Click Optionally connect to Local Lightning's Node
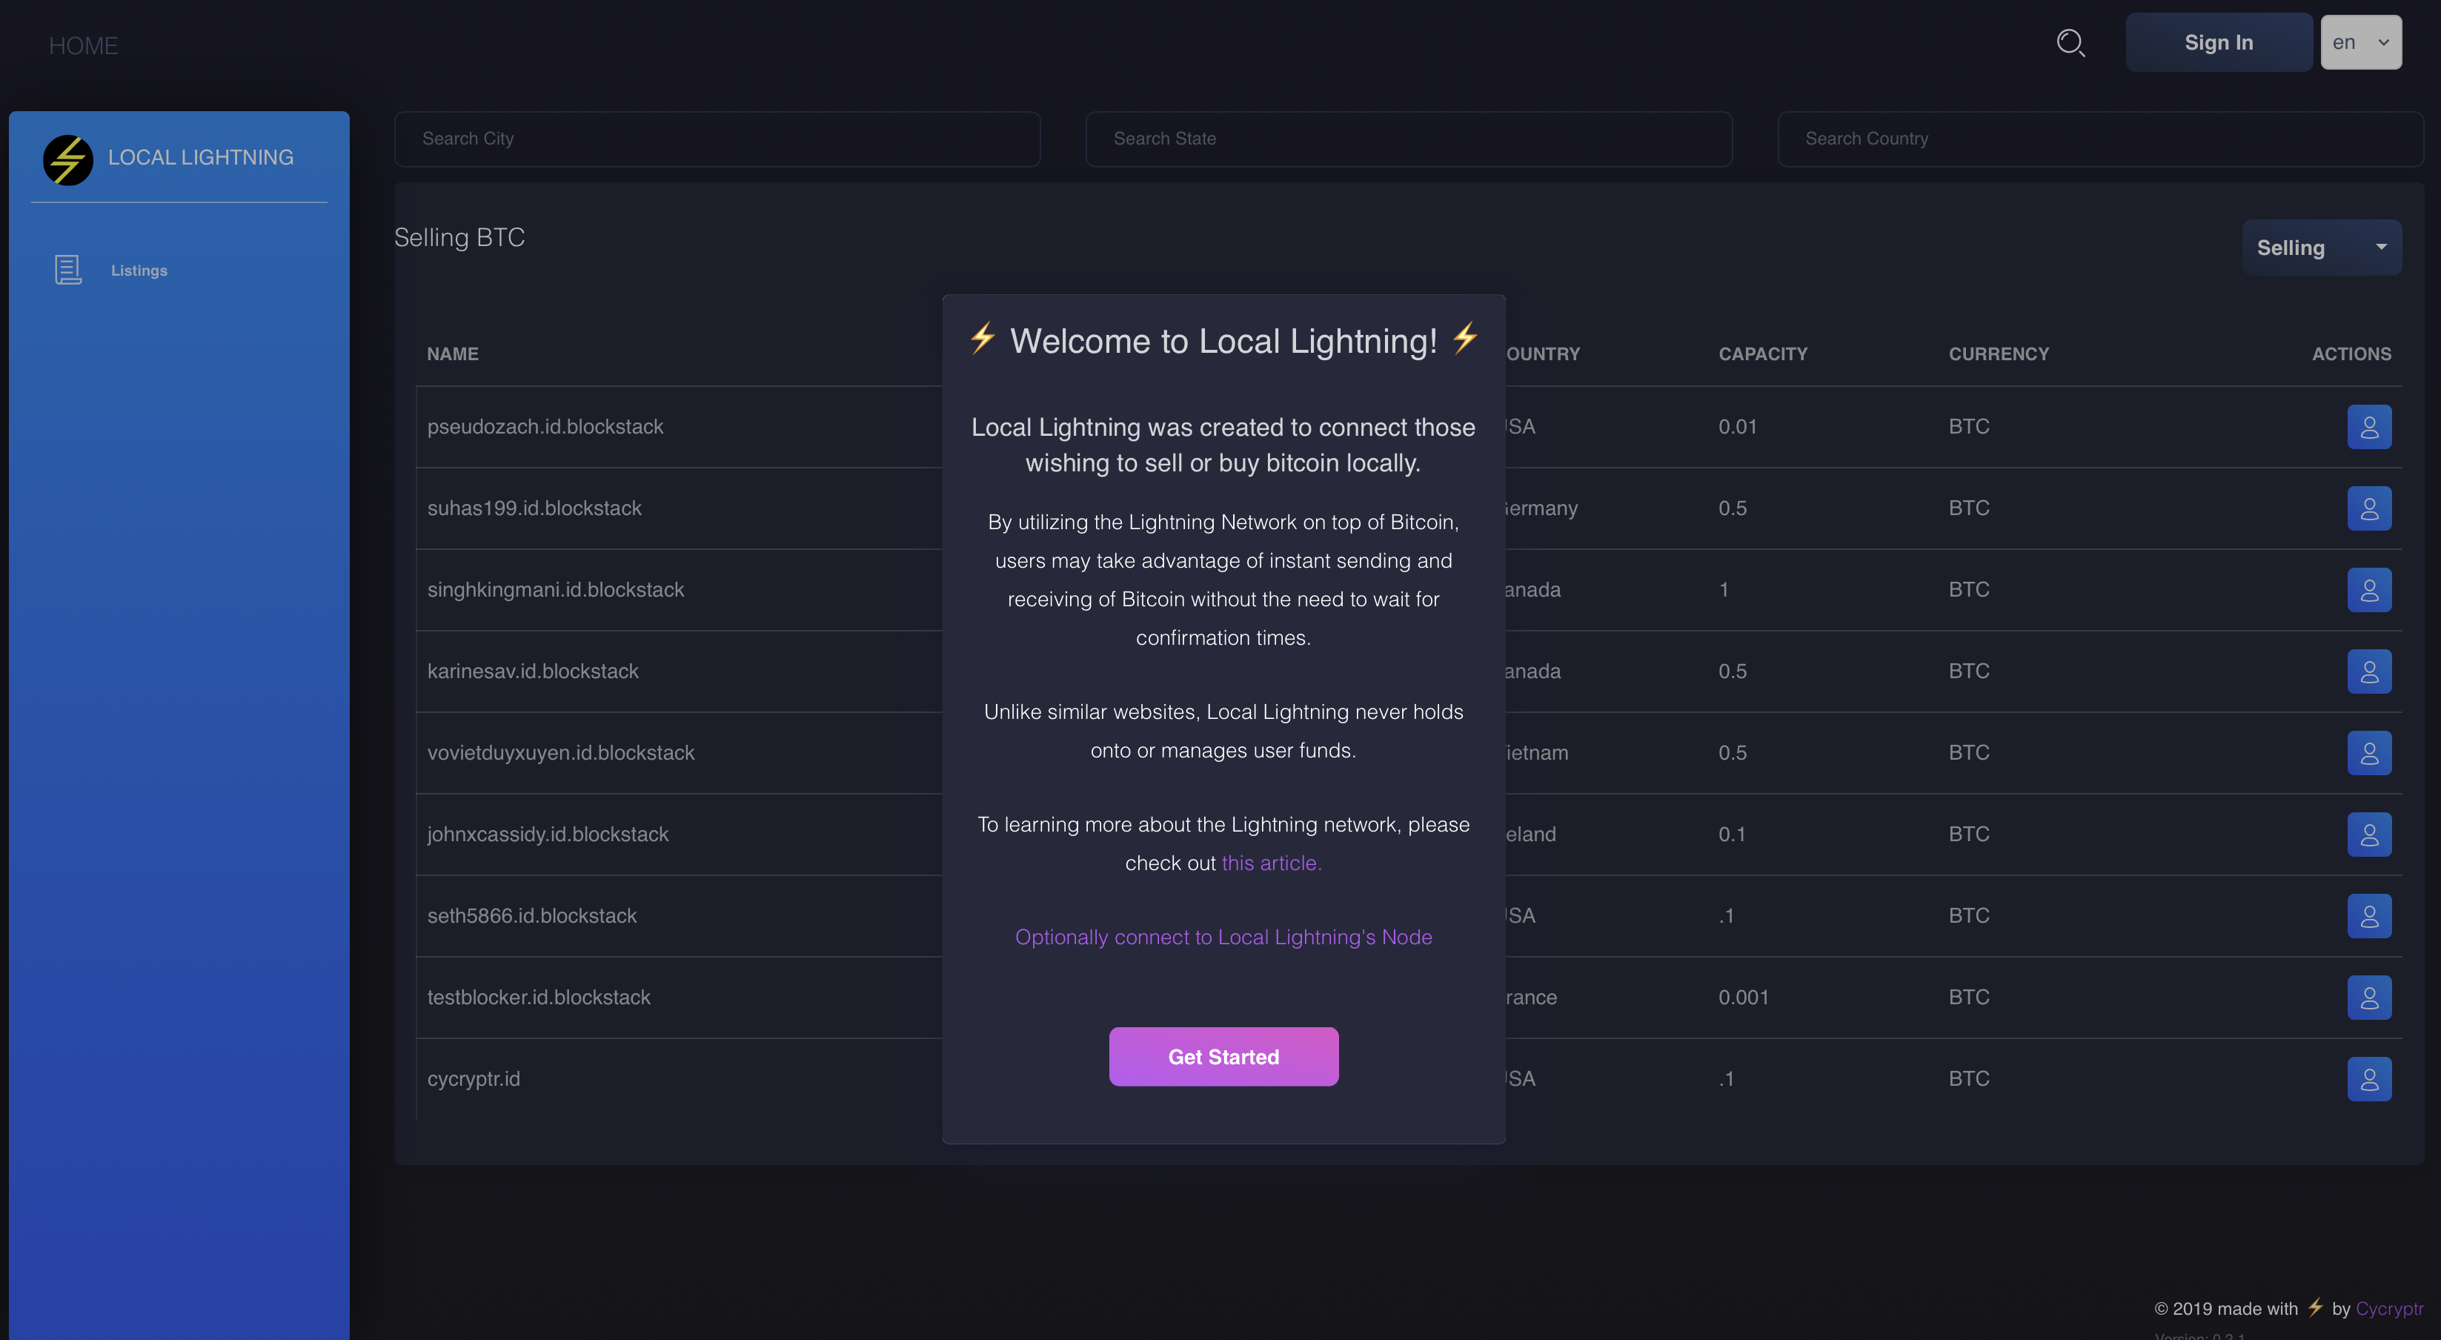The width and height of the screenshot is (2441, 1340). [1223, 938]
